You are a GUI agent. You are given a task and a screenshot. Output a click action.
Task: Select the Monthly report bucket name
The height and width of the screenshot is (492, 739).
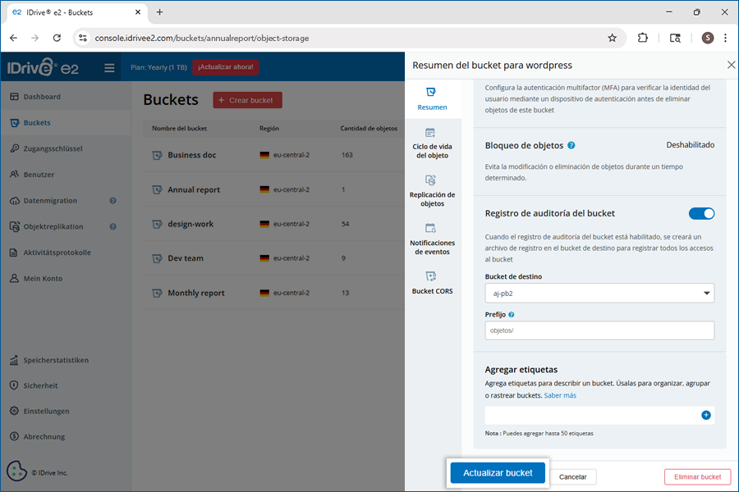pyautogui.click(x=196, y=293)
